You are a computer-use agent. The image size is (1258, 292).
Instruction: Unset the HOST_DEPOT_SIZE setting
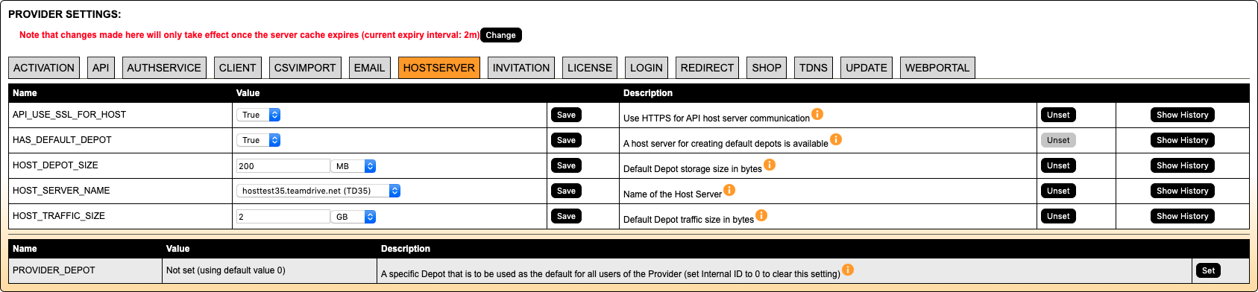(x=1058, y=165)
